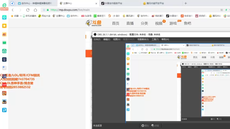Image resolution: width=230 pixels, height=129 pixels.
Task: Open the 头条号 bookmark
Action: (x=87, y=16)
